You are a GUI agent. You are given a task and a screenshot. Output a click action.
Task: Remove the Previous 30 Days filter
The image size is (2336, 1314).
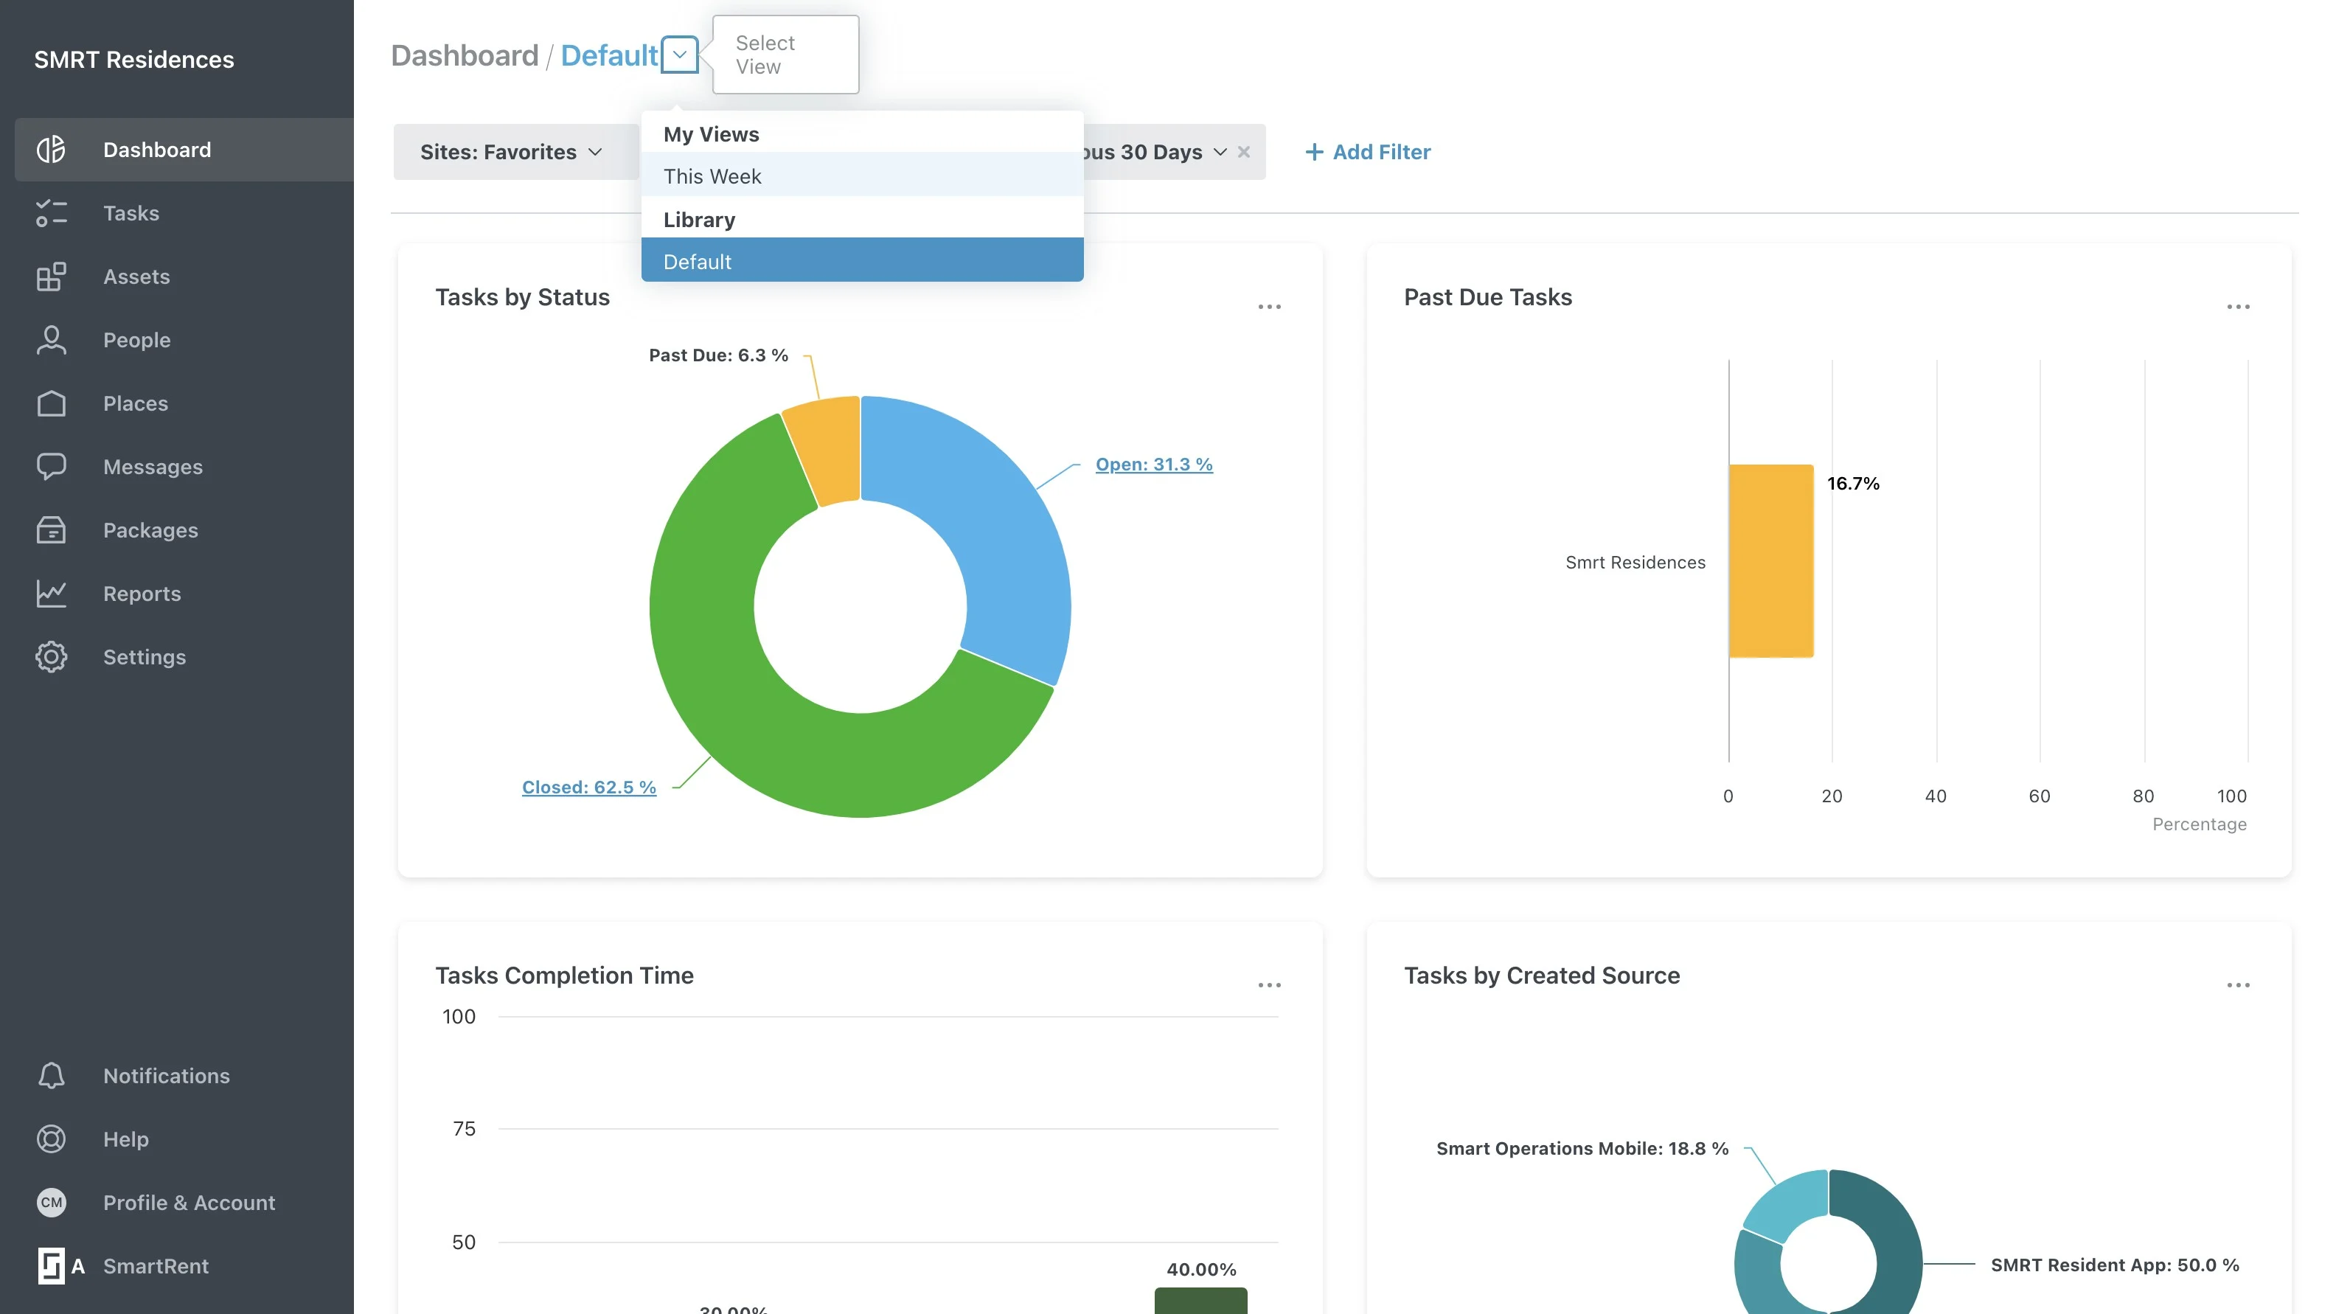[1244, 151]
